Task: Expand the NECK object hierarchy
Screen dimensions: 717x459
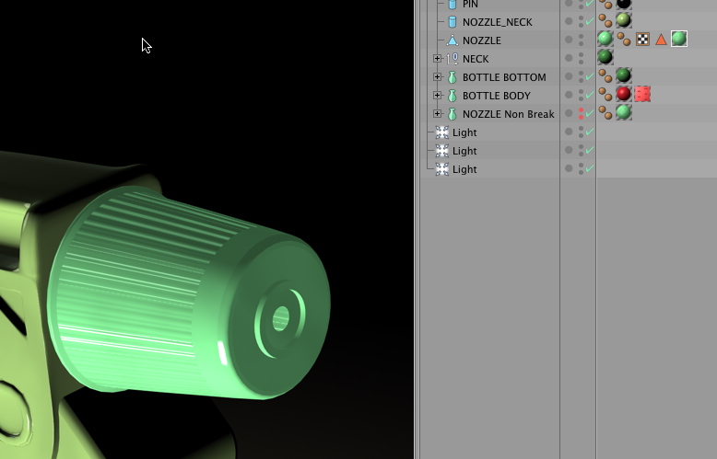Action: pyautogui.click(x=438, y=59)
